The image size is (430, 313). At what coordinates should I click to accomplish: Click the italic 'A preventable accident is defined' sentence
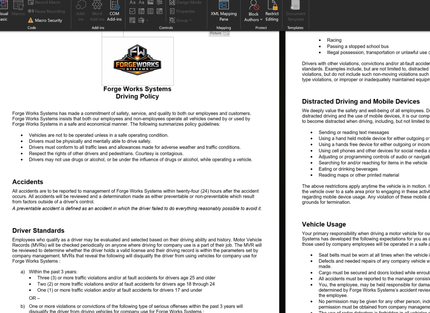coord(137,209)
